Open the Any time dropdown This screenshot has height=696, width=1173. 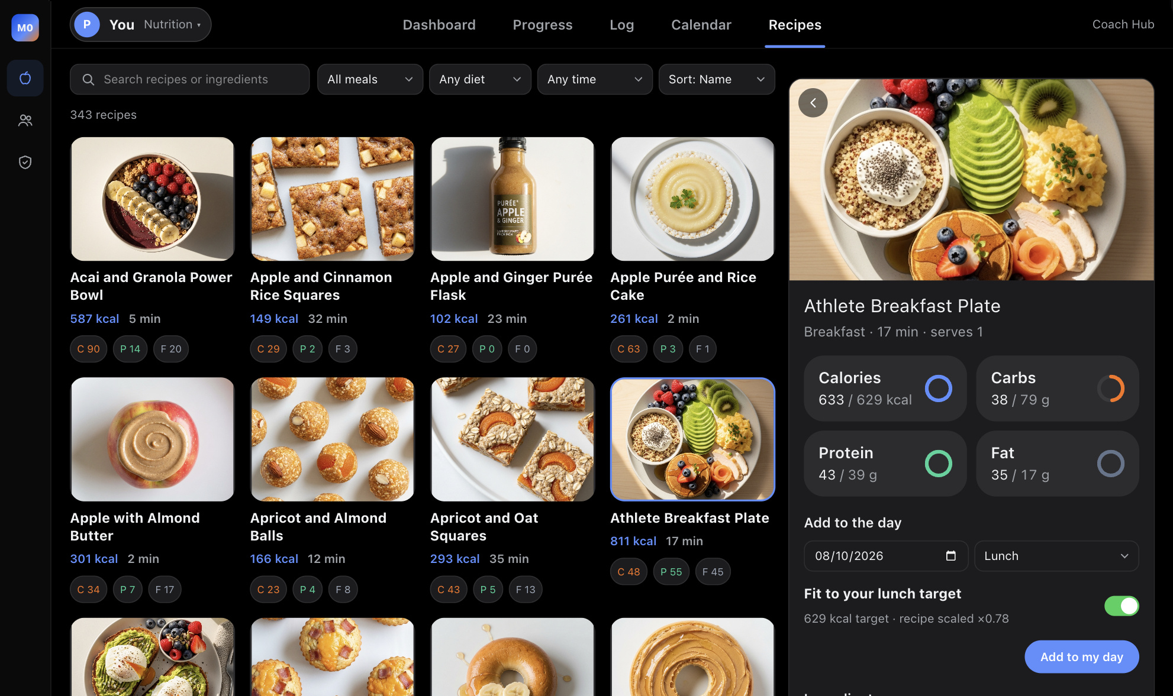(x=594, y=79)
